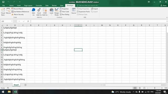
Task: Click the Name Box
Action: pos(6,21)
